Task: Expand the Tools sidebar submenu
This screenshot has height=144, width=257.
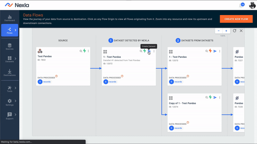Action: click(15, 88)
